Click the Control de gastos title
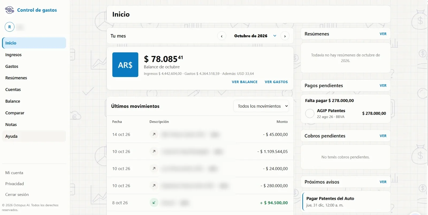 coord(37,10)
